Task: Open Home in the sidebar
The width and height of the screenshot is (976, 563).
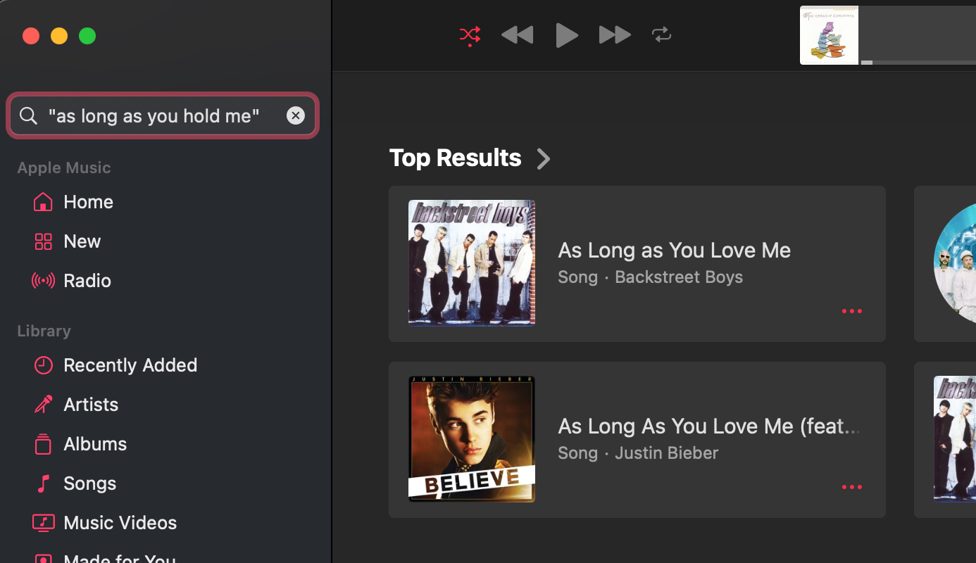Action: coord(88,202)
